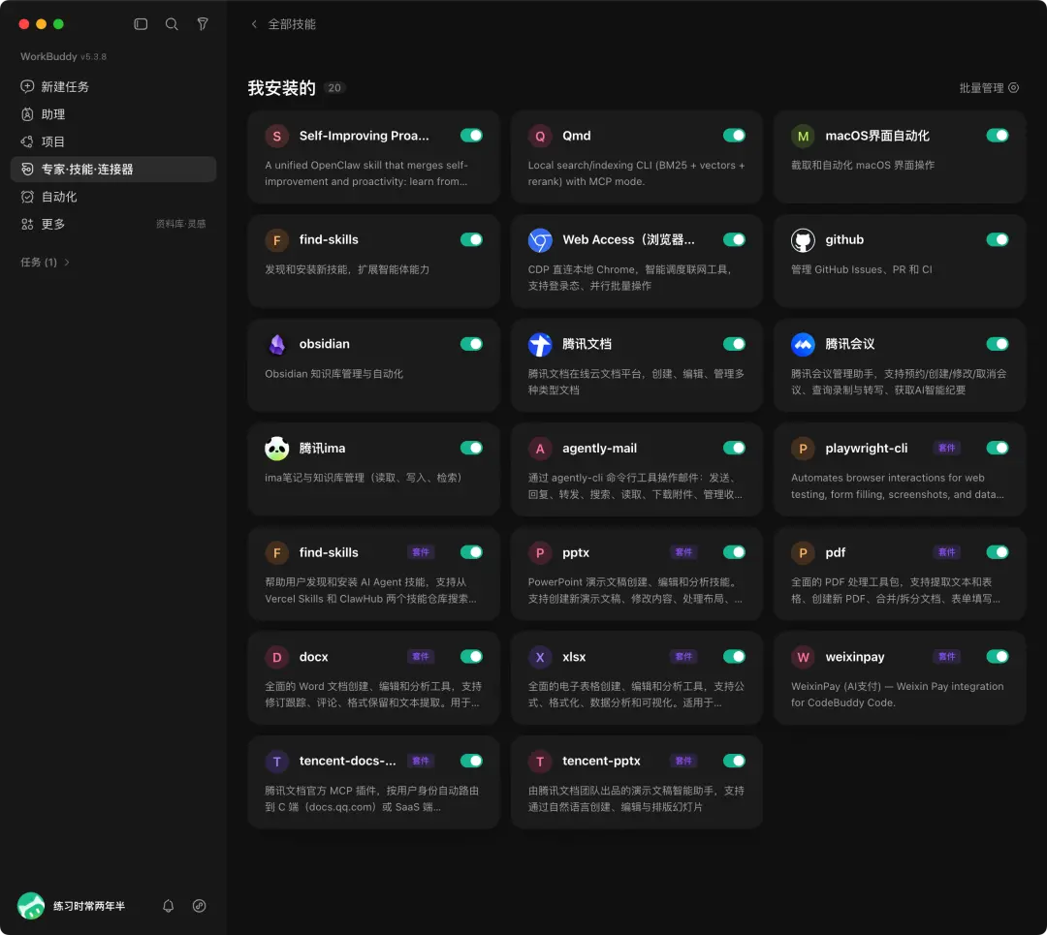Image resolution: width=1047 pixels, height=935 pixels.
Task: Switch off the github skill
Action: (997, 239)
